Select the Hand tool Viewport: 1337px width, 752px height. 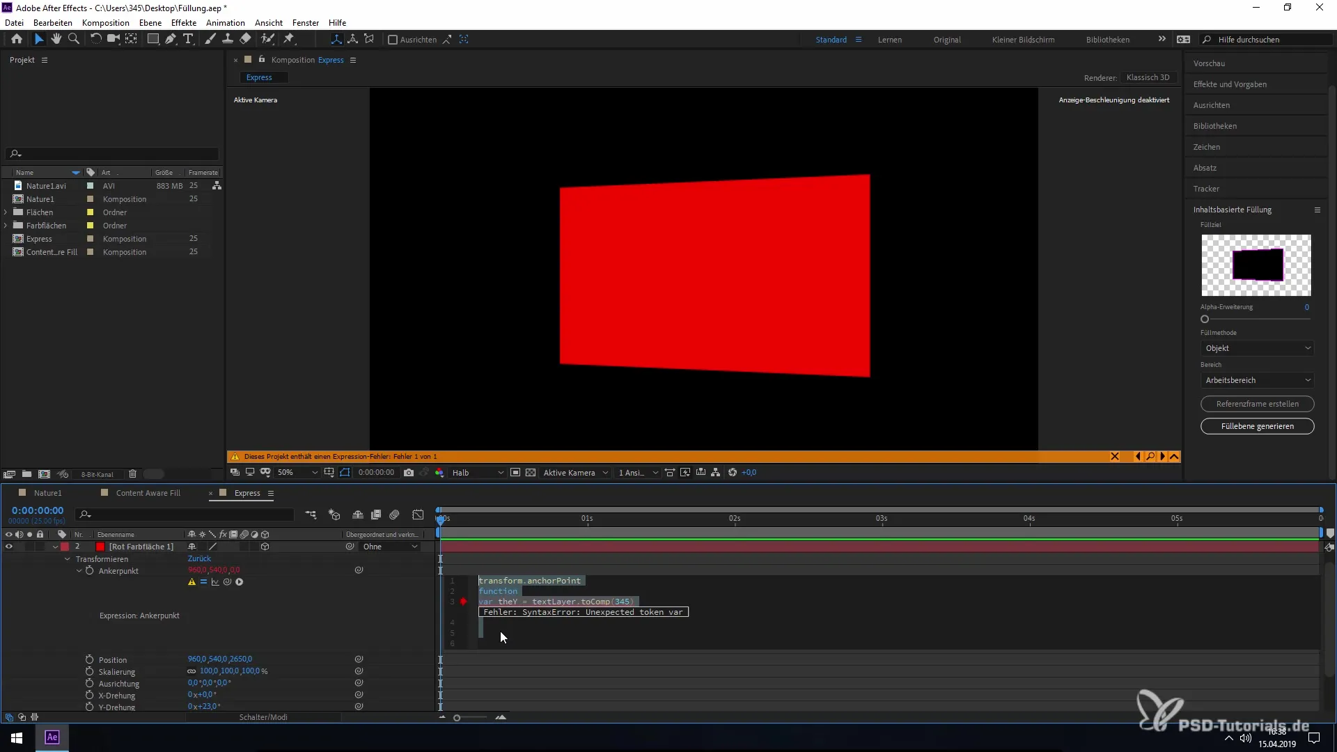(x=56, y=39)
